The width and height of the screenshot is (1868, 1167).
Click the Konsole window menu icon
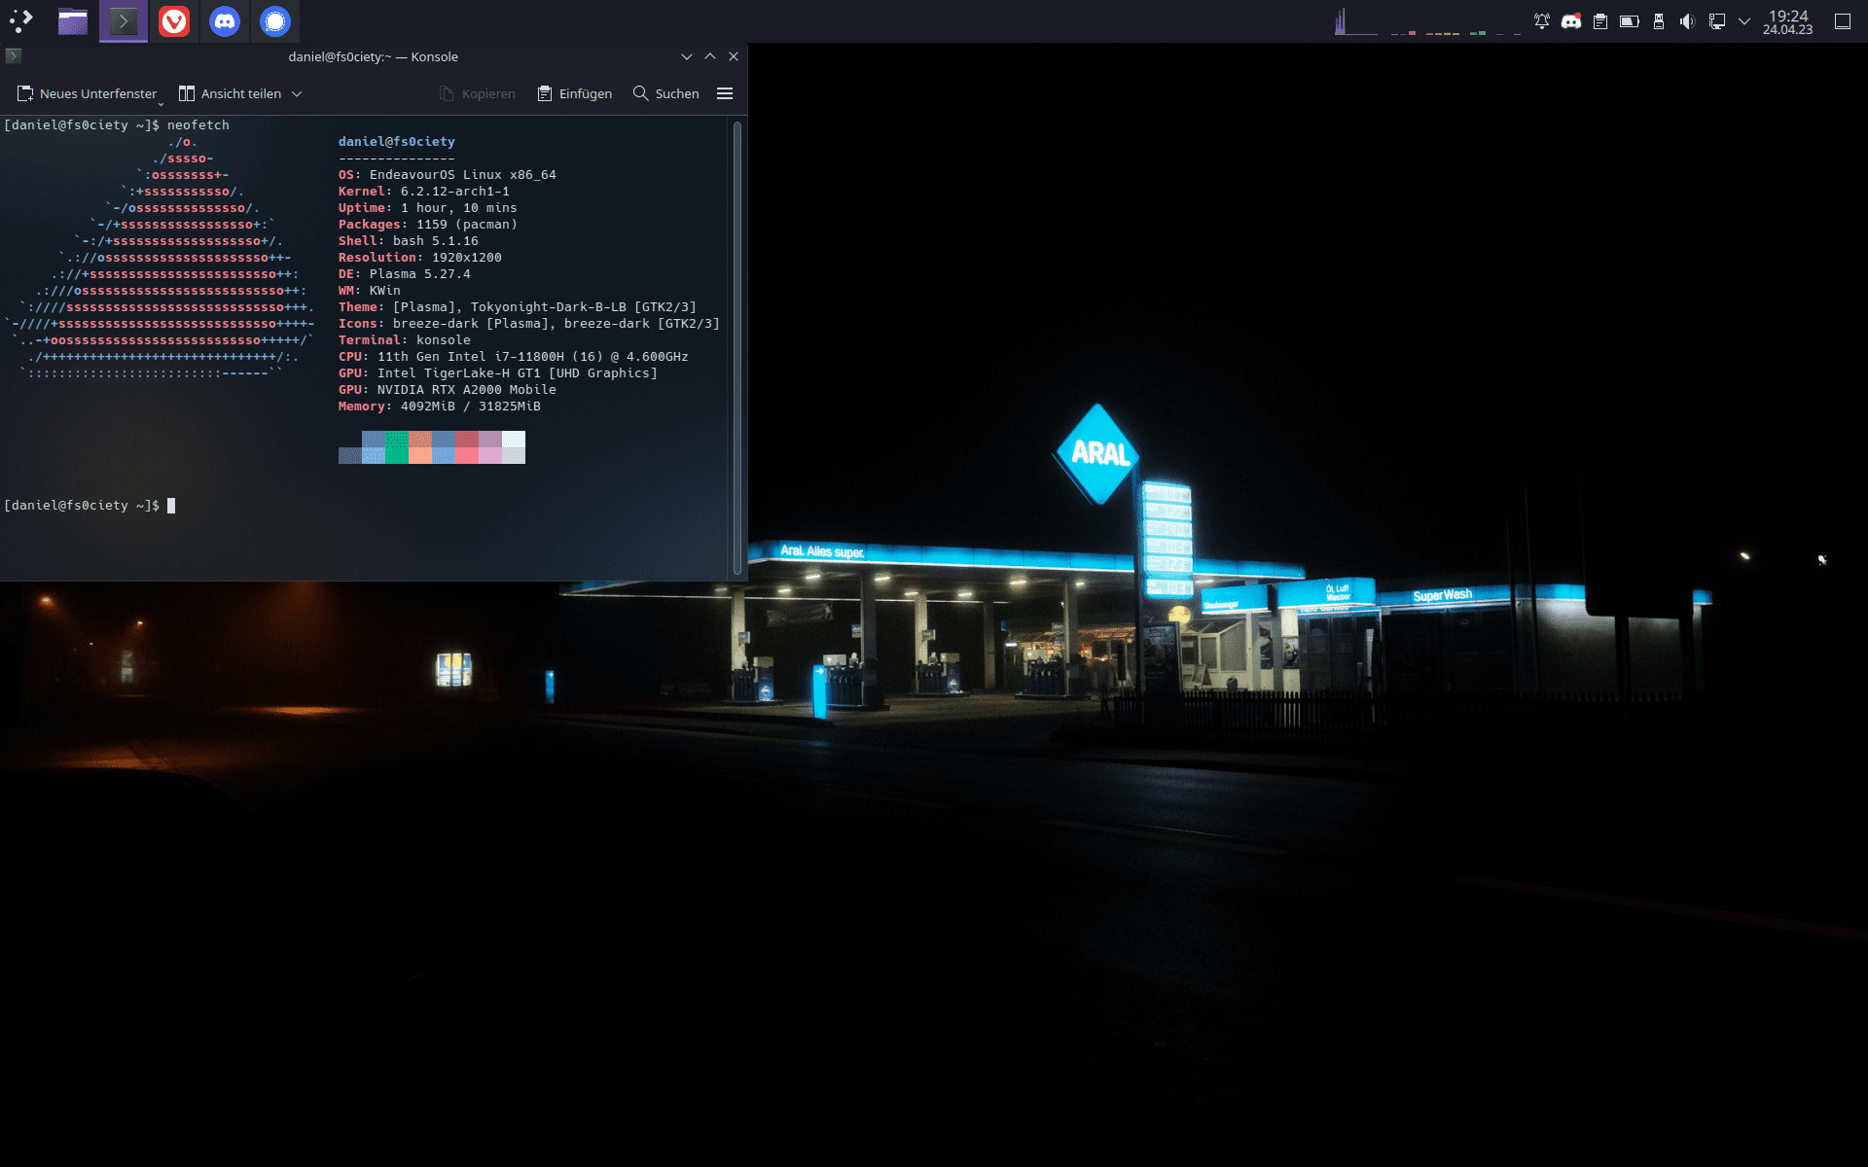(14, 56)
